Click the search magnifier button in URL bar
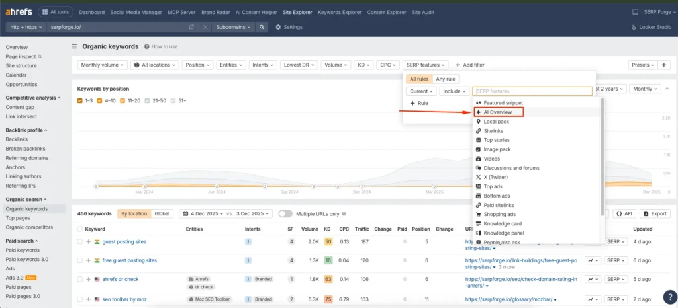The width and height of the screenshot is (678, 308). 262,27
